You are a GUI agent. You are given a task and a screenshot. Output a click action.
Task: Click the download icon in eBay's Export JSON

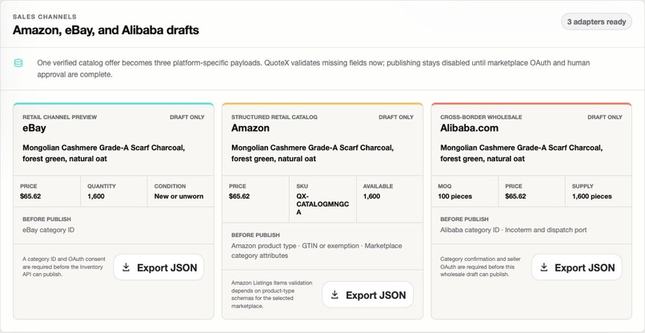click(x=126, y=268)
